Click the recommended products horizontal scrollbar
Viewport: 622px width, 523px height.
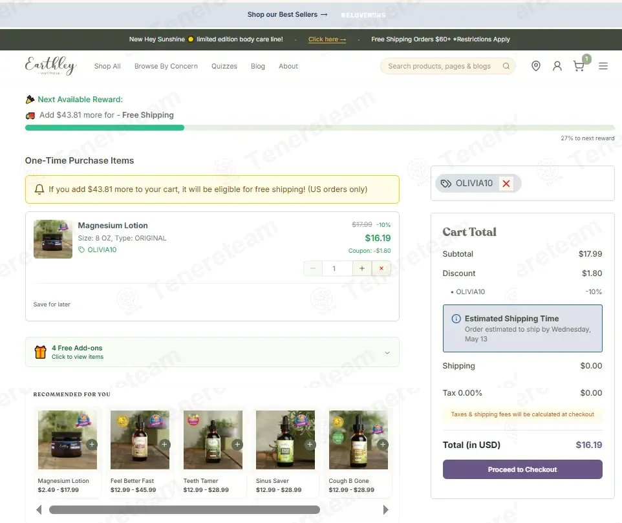[x=184, y=509]
